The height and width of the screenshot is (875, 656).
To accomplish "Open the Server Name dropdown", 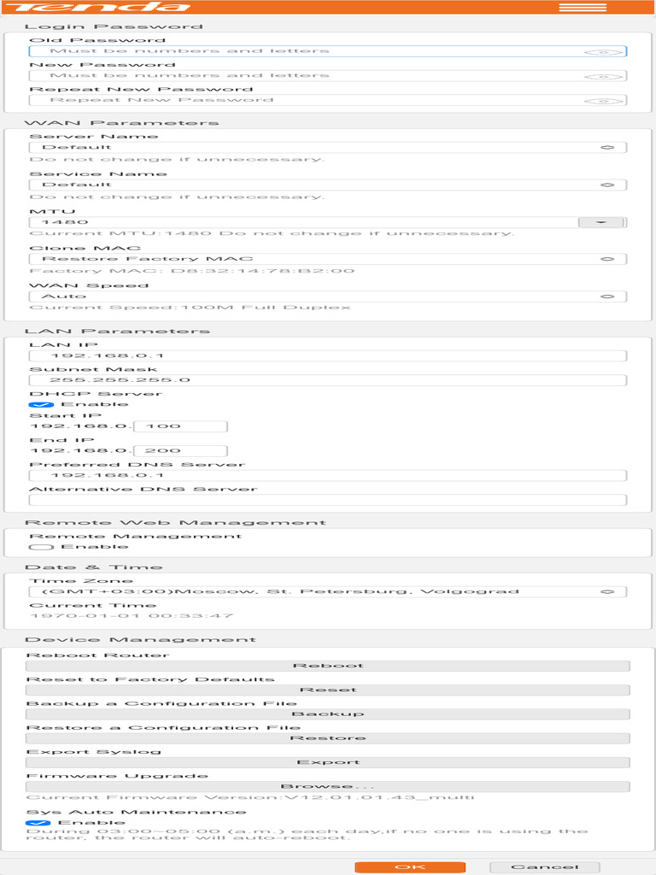I will click(x=328, y=148).
